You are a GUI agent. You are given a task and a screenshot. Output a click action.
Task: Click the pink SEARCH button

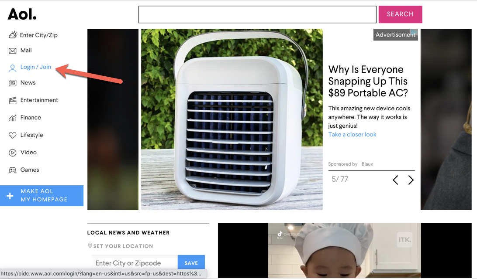coord(400,14)
